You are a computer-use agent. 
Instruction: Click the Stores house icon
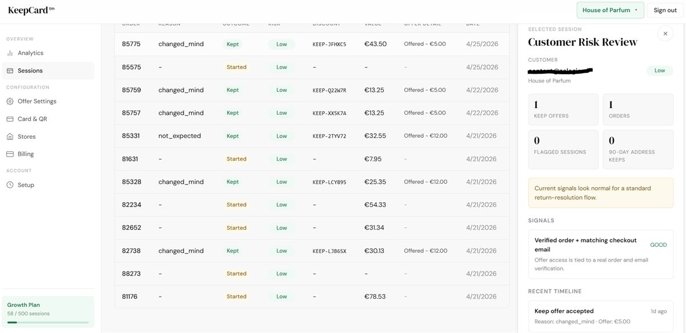coord(10,137)
